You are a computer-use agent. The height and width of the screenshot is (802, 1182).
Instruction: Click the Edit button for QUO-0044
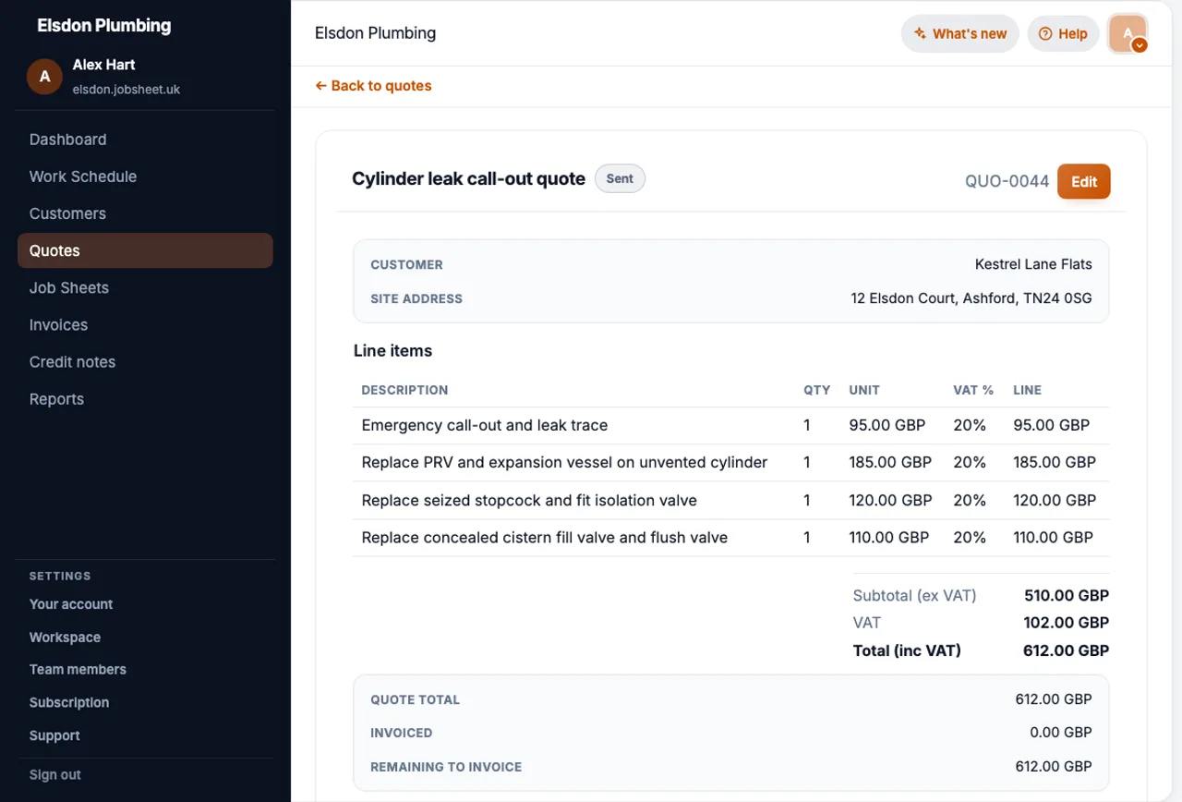[x=1083, y=181]
